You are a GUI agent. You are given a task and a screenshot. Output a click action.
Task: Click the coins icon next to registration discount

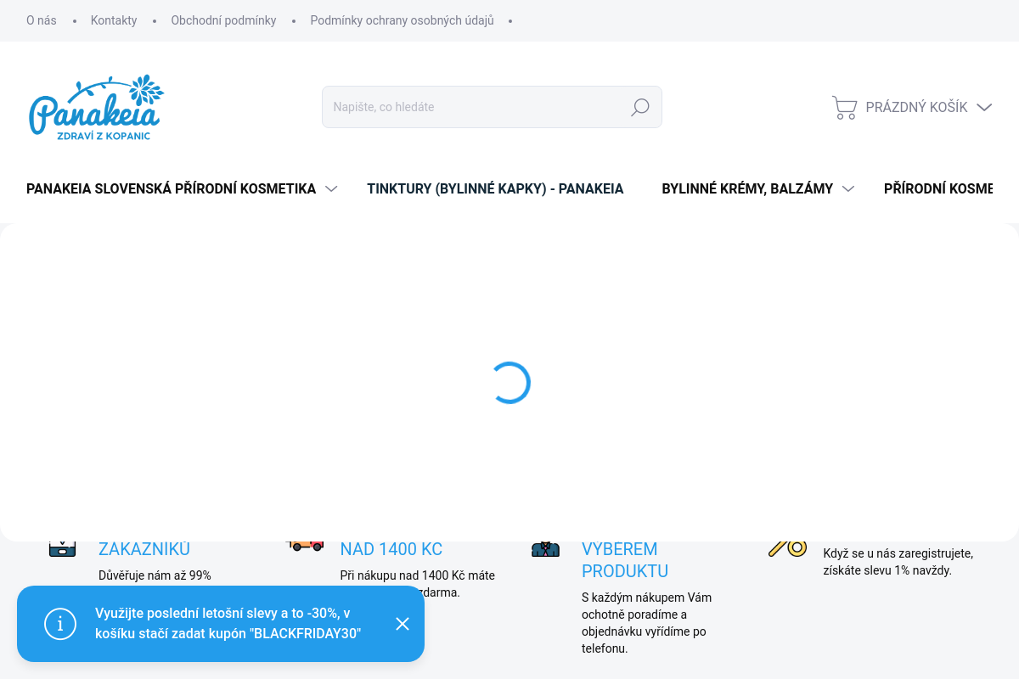[787, 547]
